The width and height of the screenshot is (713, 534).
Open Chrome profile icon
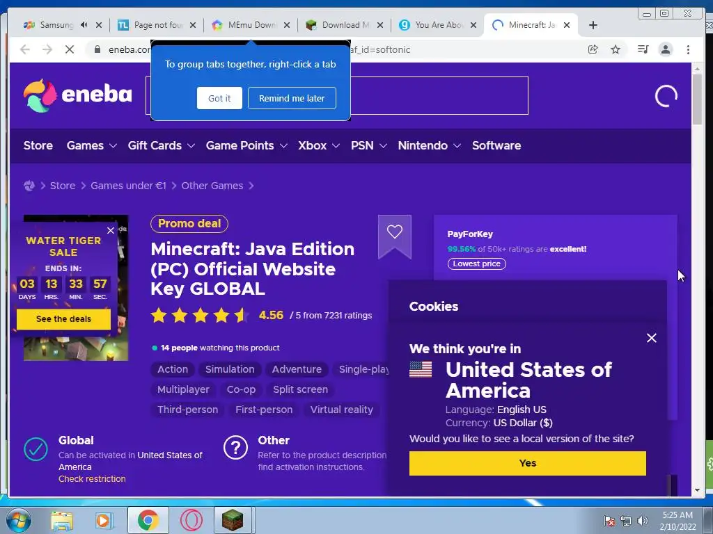(666, 49)
